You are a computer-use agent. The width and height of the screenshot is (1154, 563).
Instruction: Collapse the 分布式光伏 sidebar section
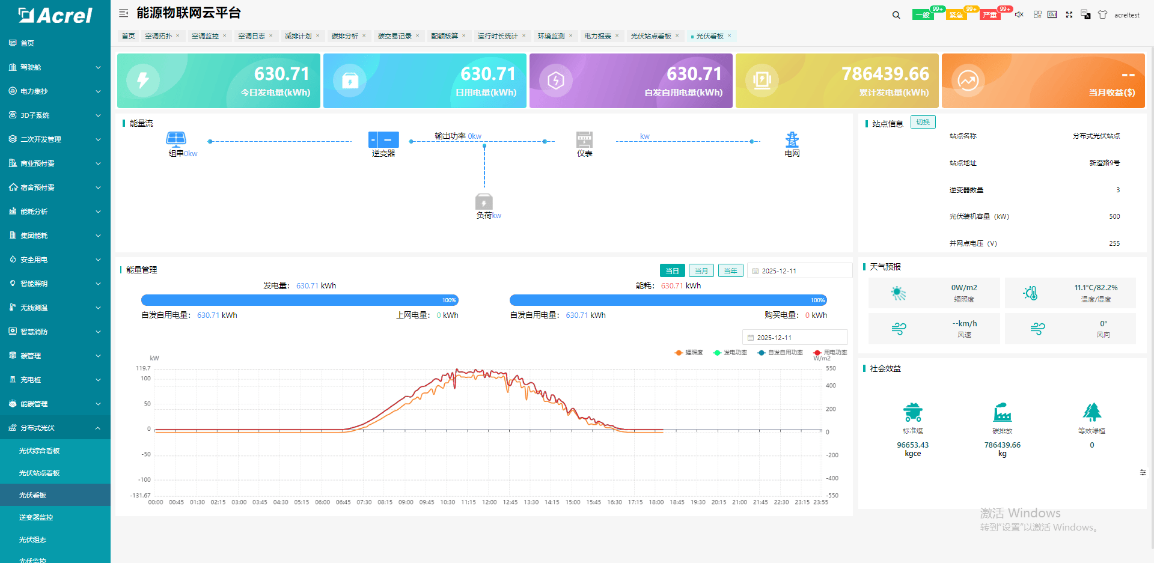(x=55, y=428)
